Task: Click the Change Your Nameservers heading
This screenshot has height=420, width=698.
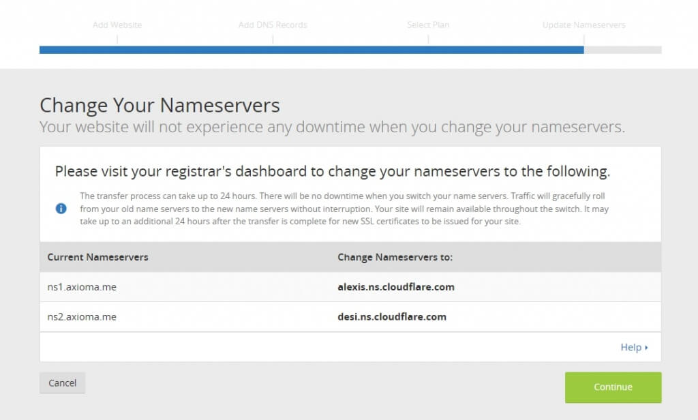Action: pyautogui.click(x=160, y=106)
